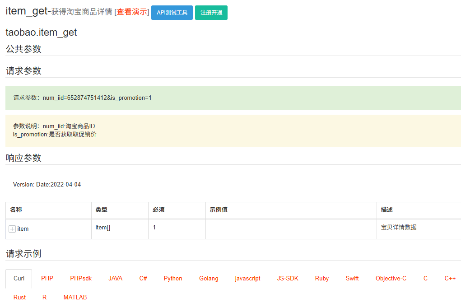The height and width of the screenshot is (303, 461).
Task: Open the 查看演示 demo link
Action: click(x=132, y=12)
